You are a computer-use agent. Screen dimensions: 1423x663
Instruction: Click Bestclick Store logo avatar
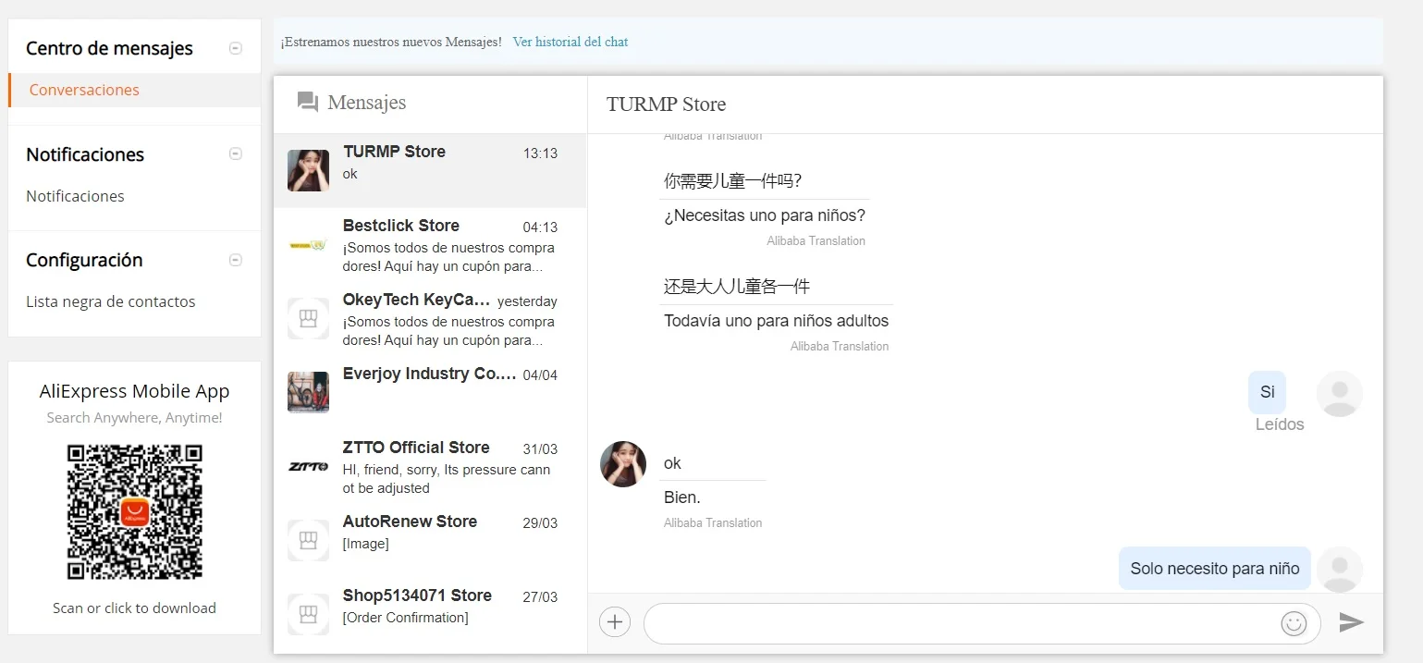click(x=308, y=245)
